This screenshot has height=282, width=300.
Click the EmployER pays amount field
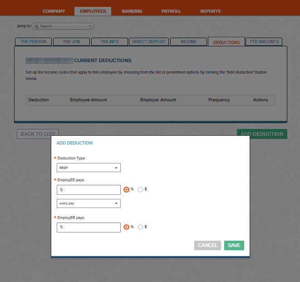[x=89, y=227]
